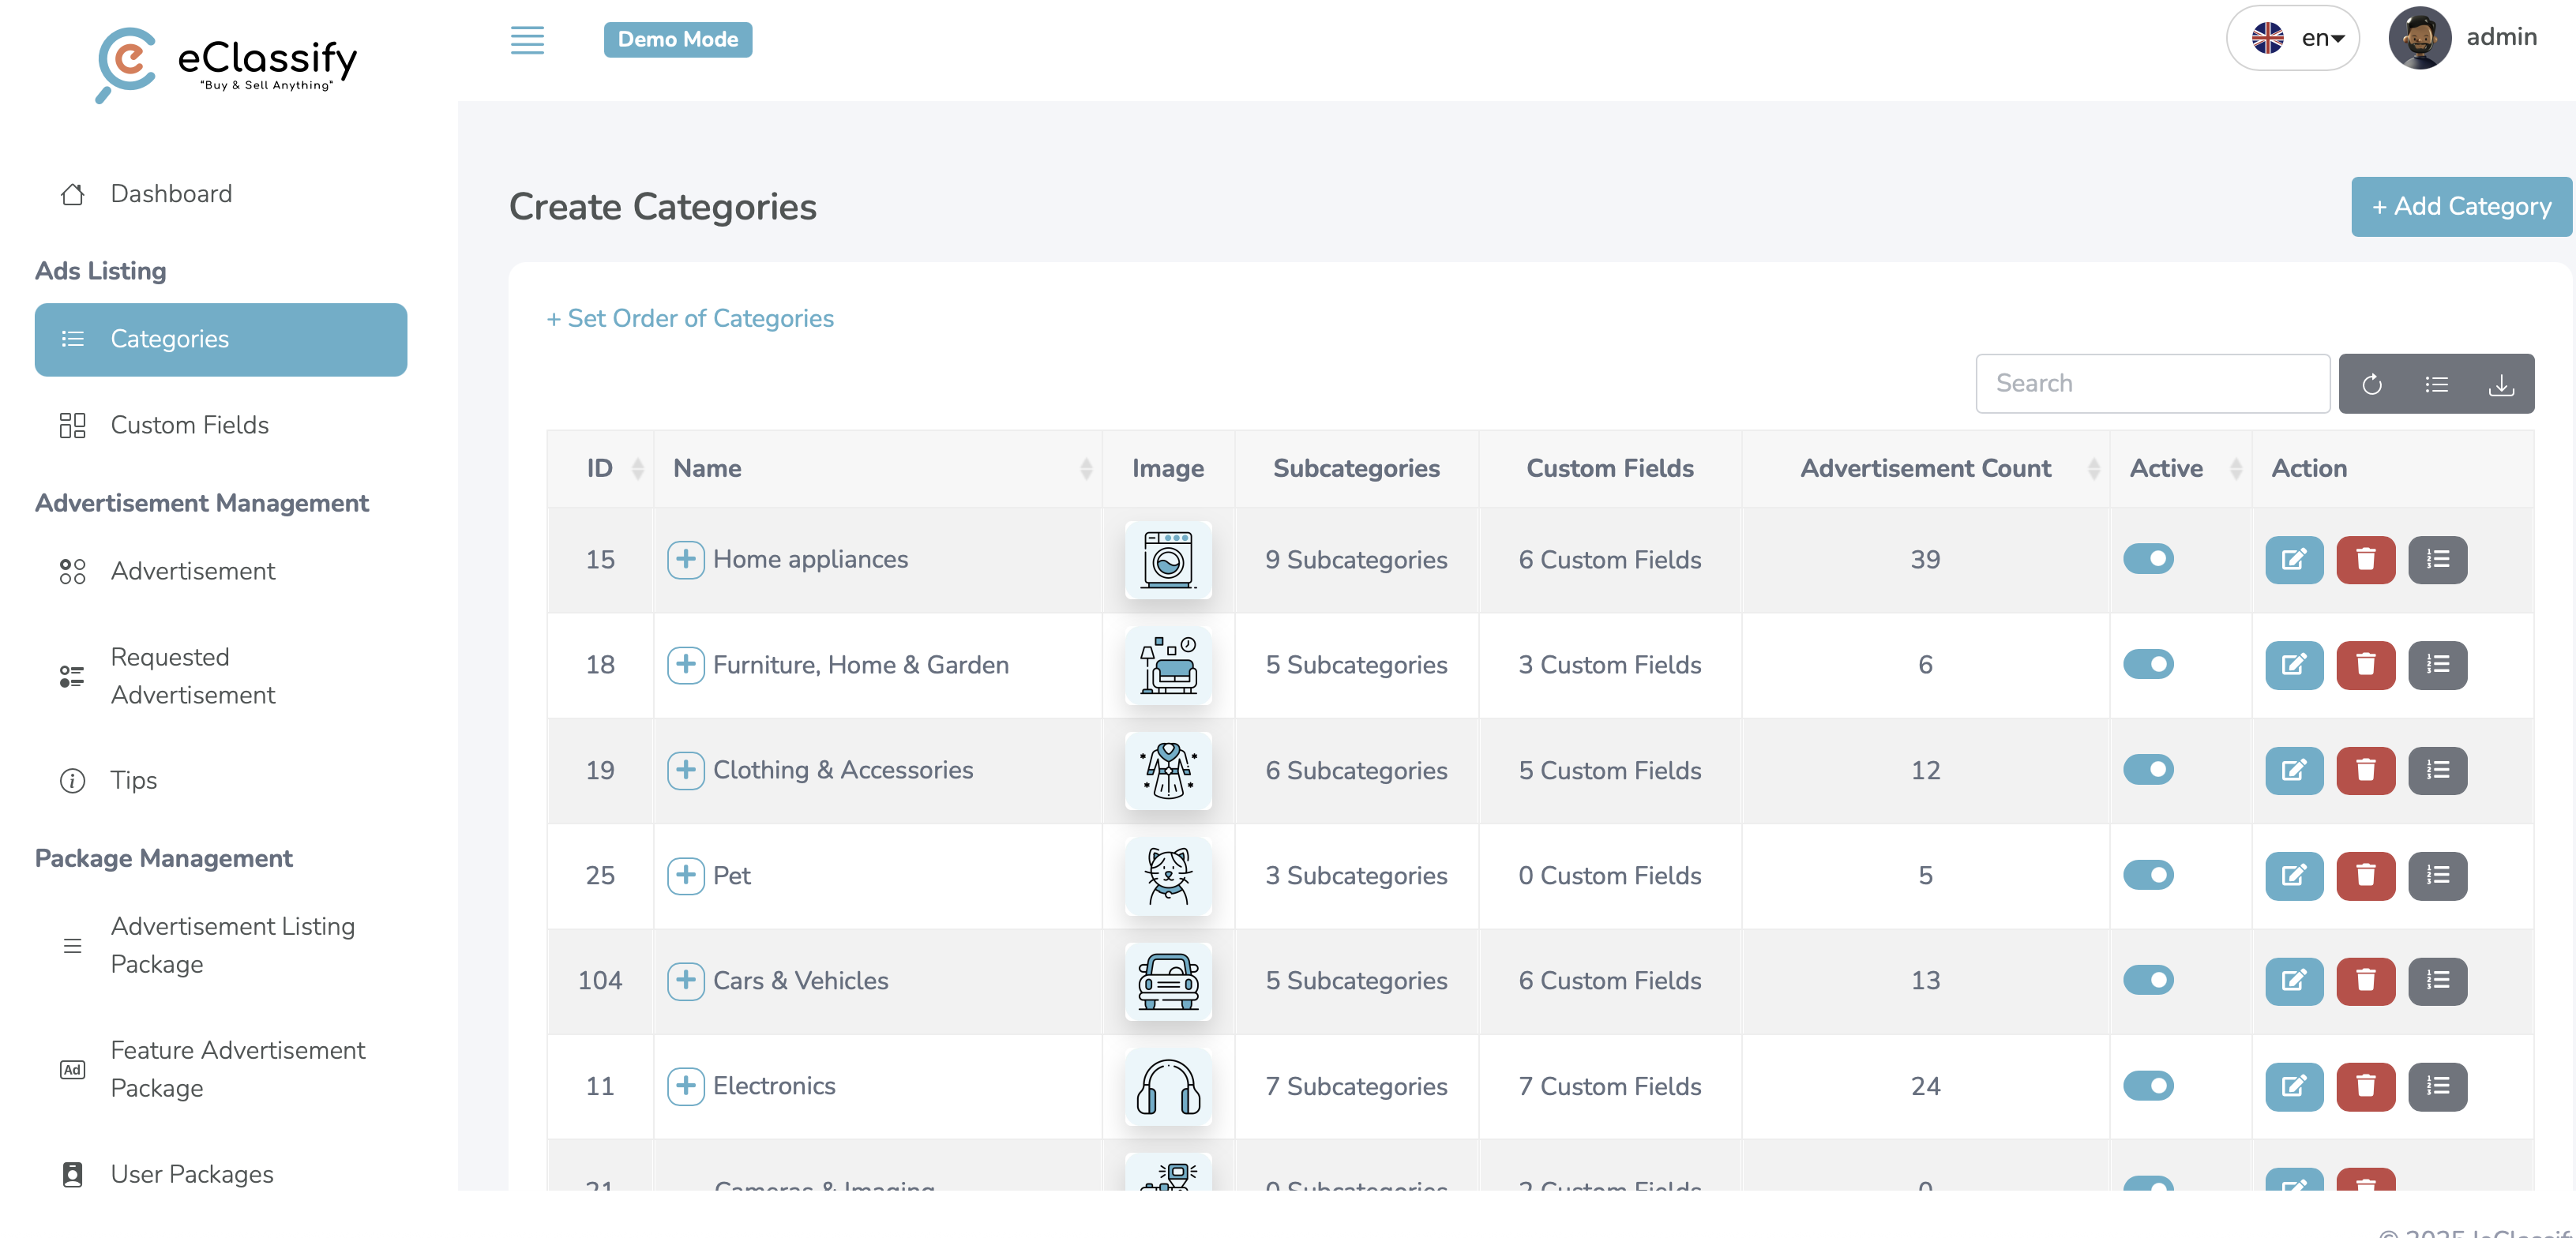This screenshot has height=1238, width=2576.
Task: Delete the Electronics category
Action: 2365,1086
